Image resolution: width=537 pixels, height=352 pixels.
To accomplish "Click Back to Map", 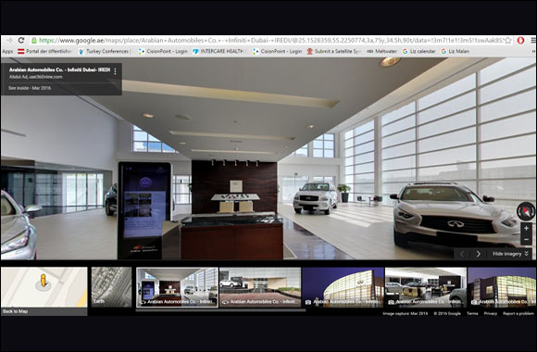I will click(16, 311).
